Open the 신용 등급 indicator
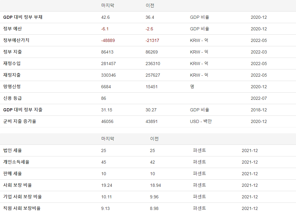 click(x=13, y=98)
